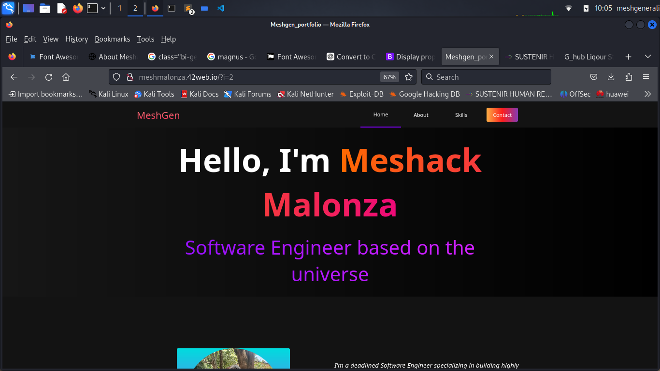The height and width of the screenshot is (371, 660).
Task: Reload the current page
Action: click(49, 77)
